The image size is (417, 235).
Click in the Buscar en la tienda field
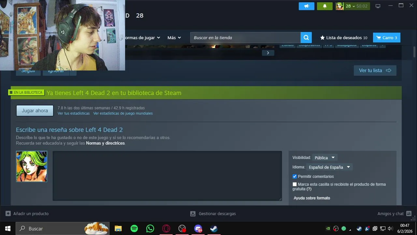[246, 38]
